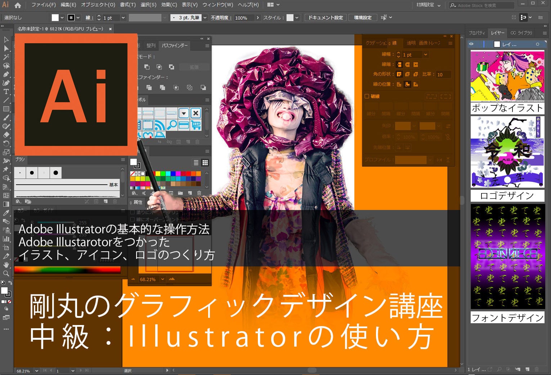Click the magnifier symbol in Symbols panel
The width and height of the screenshot is (551, 375).
[x=172, y=125]
